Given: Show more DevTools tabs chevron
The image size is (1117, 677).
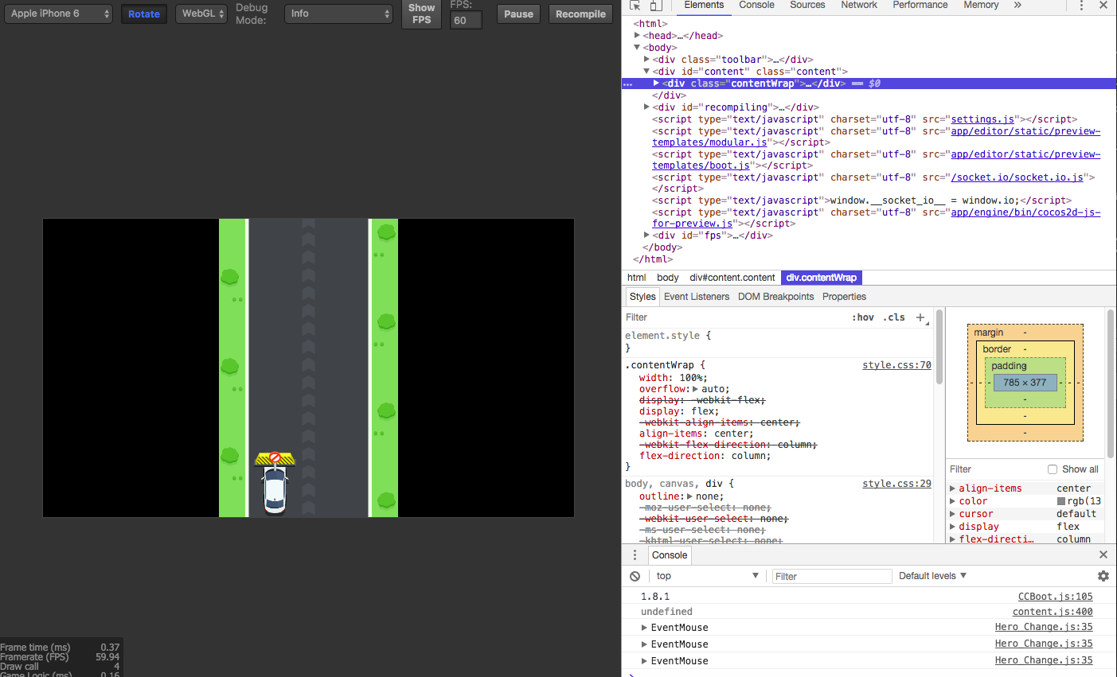Looking at the screenshot, I should [x=1017, y=5].
